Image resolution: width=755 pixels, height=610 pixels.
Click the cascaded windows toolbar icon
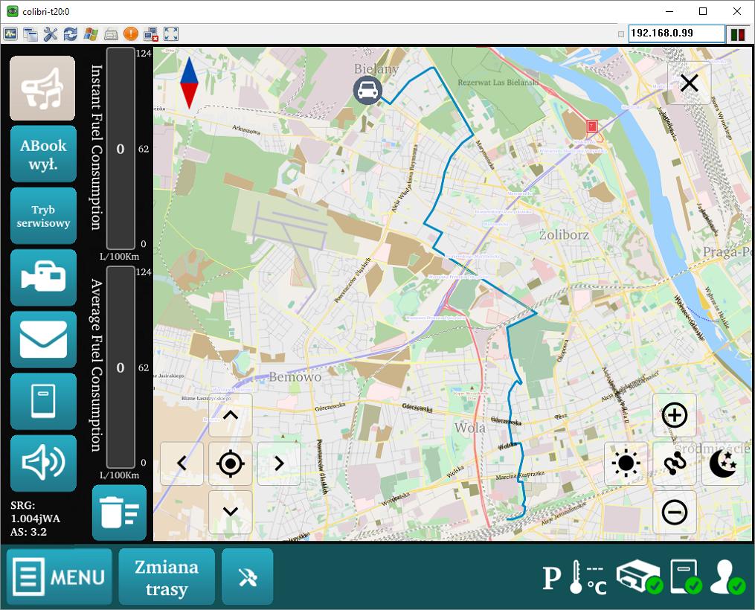tap(30, 33)
